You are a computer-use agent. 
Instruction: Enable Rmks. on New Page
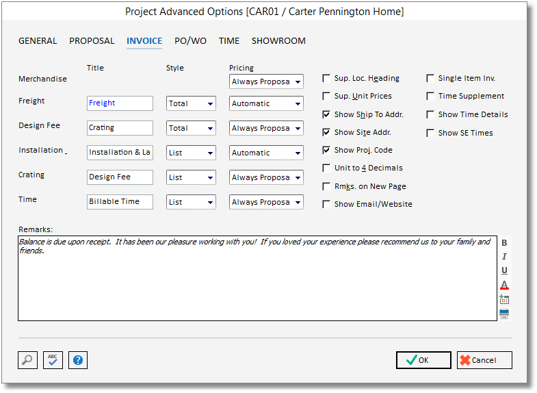326,186
